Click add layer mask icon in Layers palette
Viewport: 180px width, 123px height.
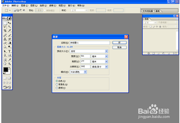[154, 53]
